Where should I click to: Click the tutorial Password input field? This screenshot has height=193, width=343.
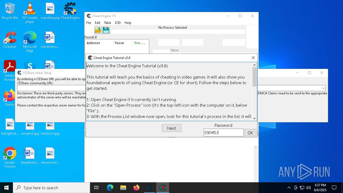(223, 133)
